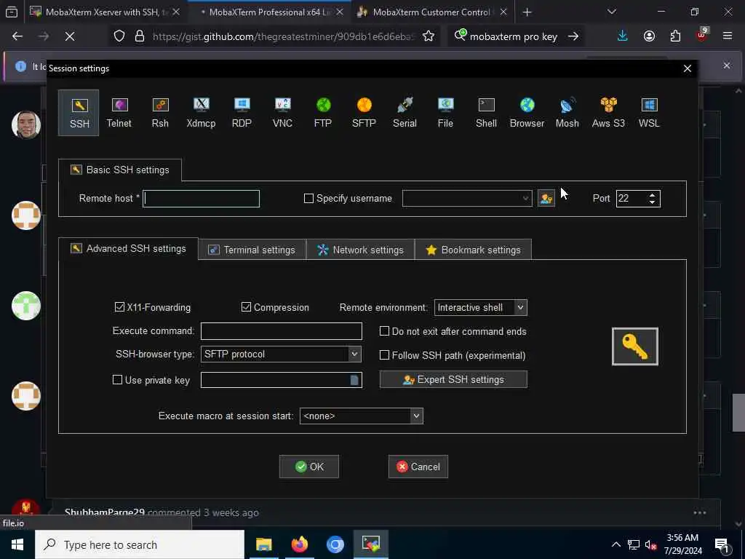This screenshot has width=745, height=559.
Task: Open the credentials manager user icon
Action: [546, 198]
